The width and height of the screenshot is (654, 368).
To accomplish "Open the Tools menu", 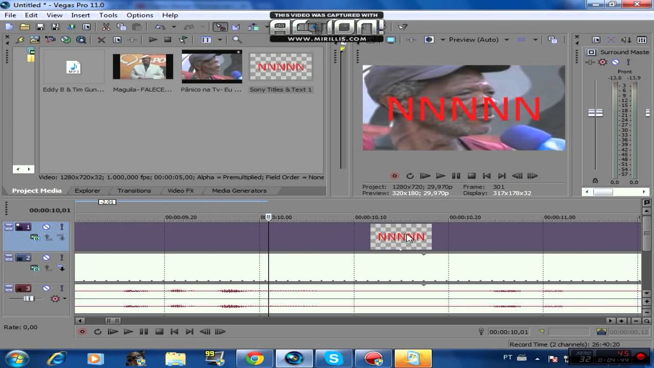I will pyautogui.click(x=108, y=15).
